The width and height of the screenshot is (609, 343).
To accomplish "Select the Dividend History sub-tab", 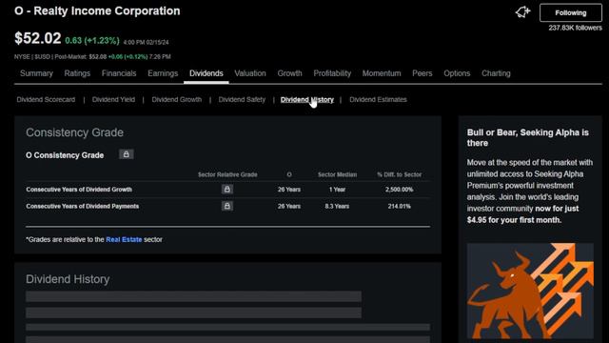I will tap(306, 99).
